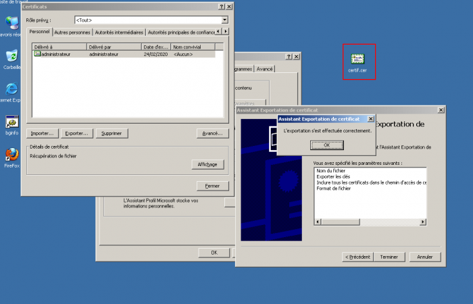This screenshot has height=304, width=473.
Task: Open the Firefox desktop shortcut
Action: point(11,154)
